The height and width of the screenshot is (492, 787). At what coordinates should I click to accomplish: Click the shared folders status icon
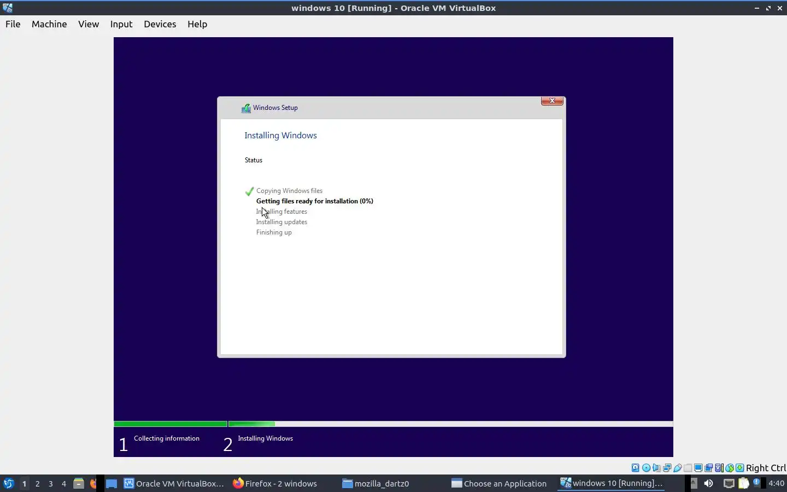(688, 468)
